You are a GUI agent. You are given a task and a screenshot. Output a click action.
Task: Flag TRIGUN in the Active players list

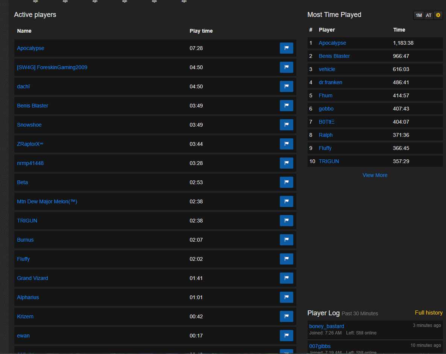tap(287, 221)
